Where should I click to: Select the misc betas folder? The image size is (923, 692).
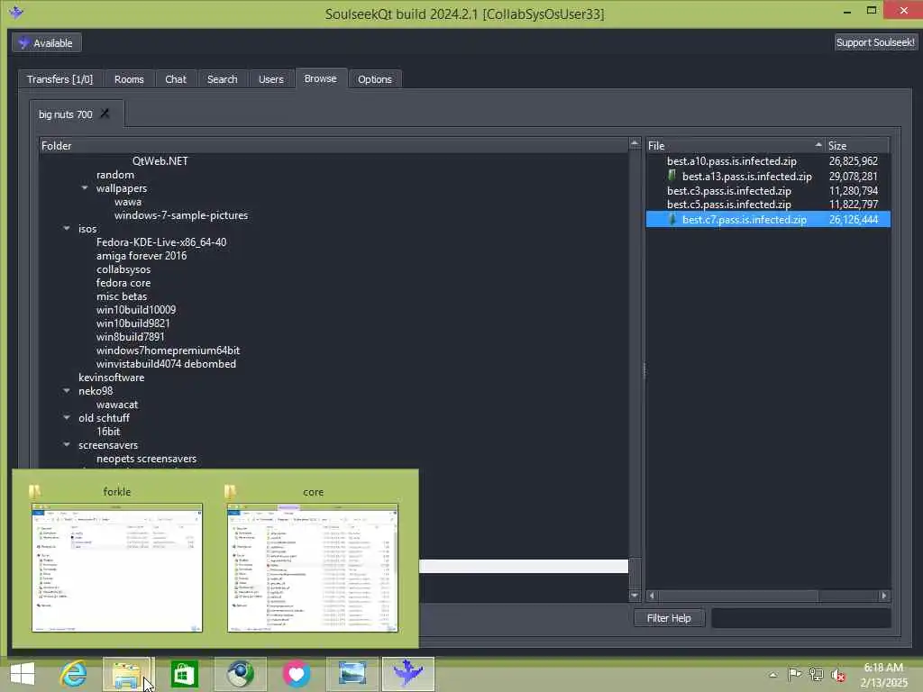click(x=122, y=296)
